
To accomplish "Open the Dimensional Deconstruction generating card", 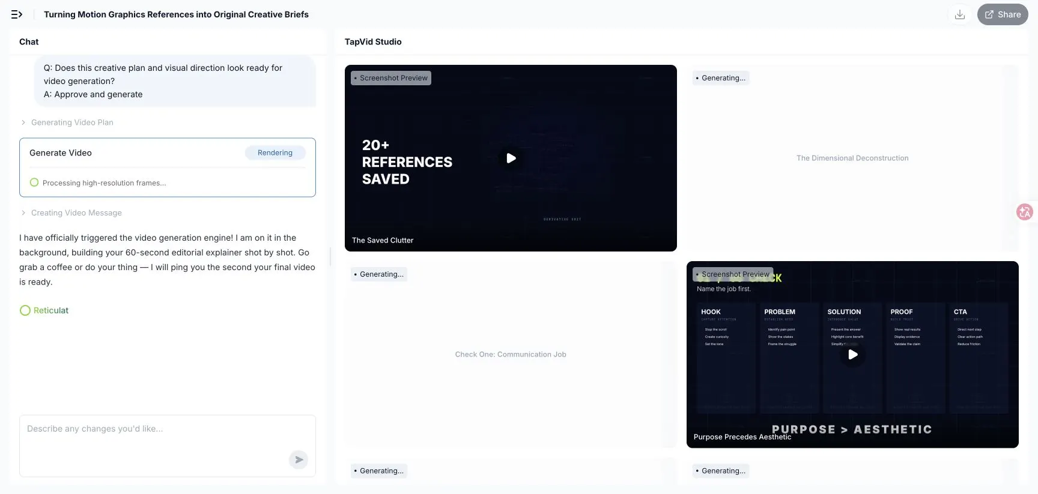I will tap(852, 158).
